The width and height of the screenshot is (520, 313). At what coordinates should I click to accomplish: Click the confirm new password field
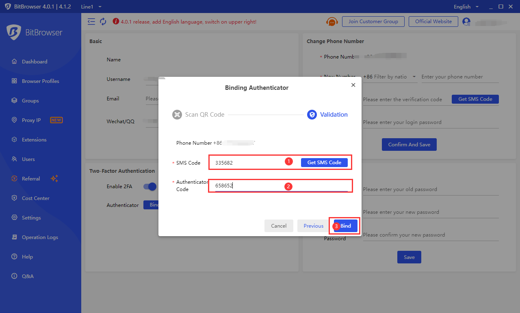click(431, 235)
